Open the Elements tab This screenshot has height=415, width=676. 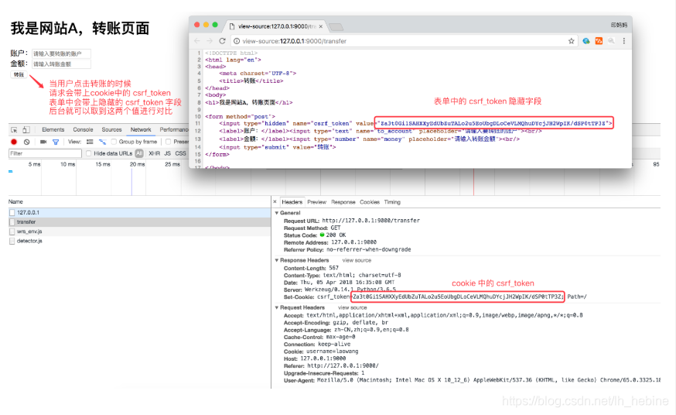click(53, 130)
